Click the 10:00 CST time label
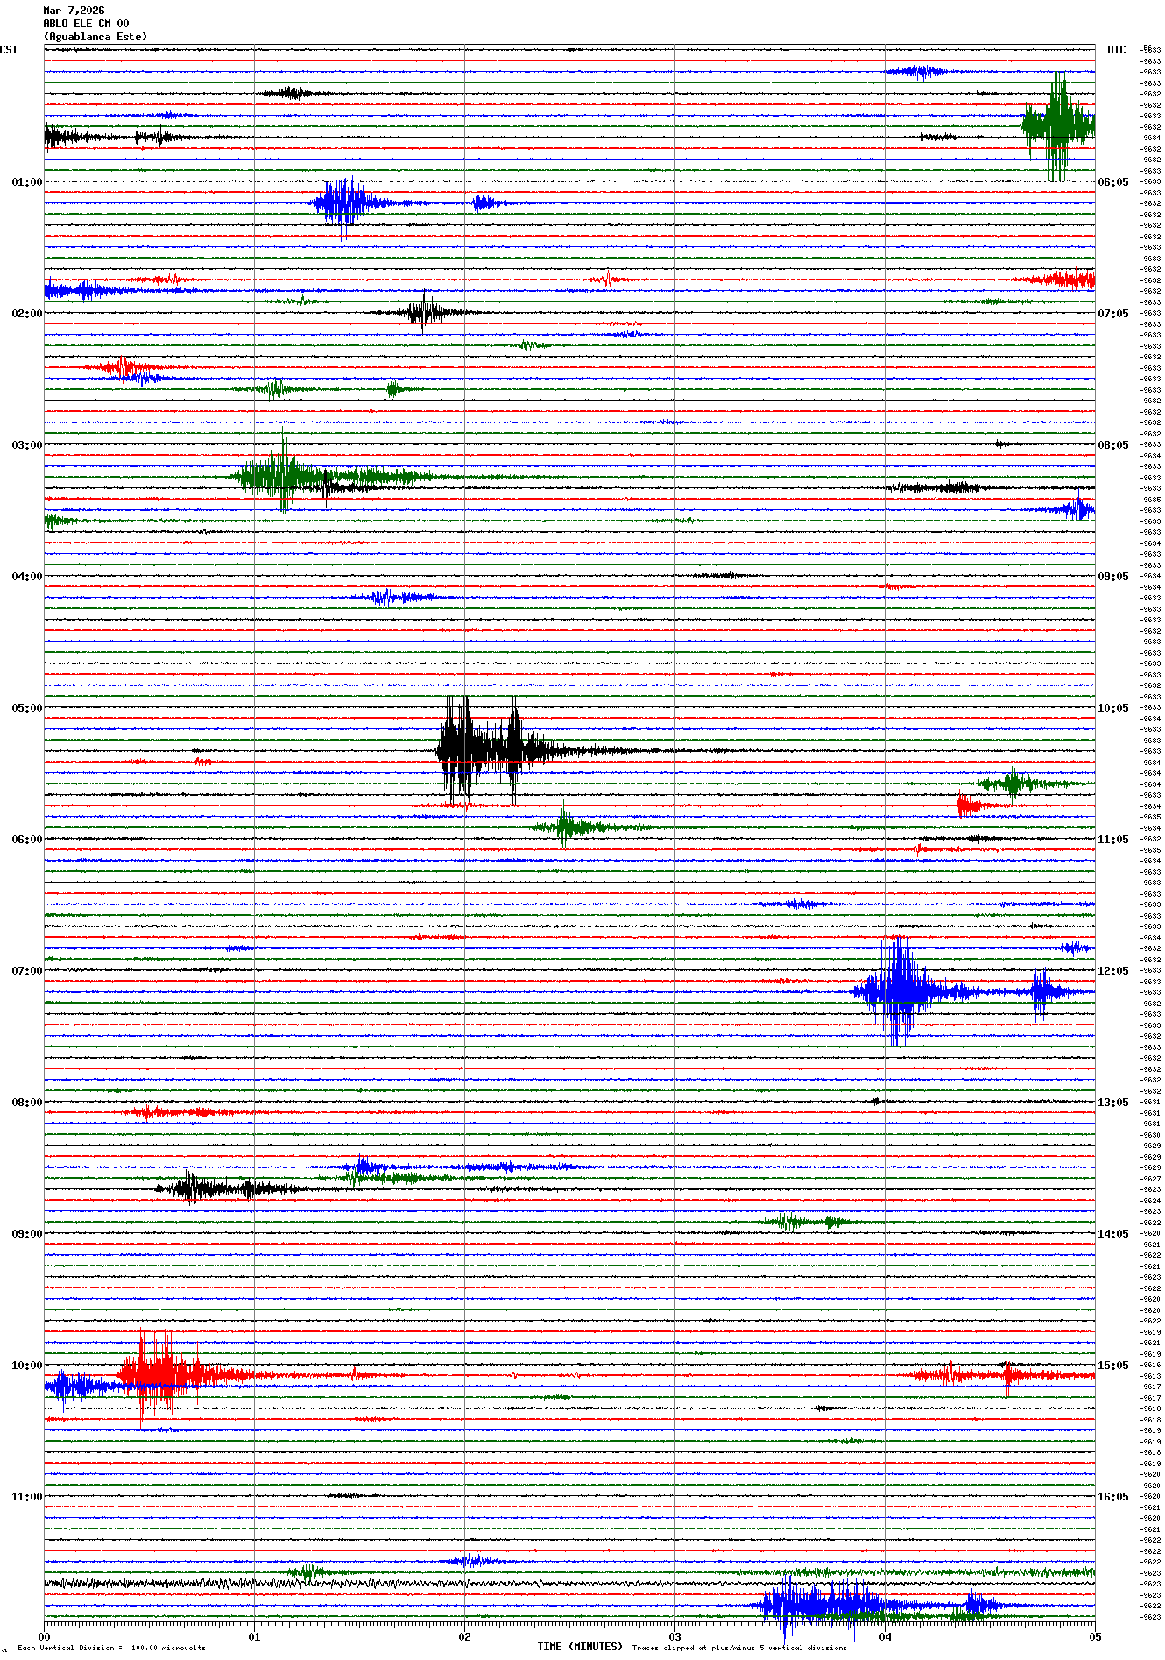The width and height of the screenshot is (1165, 1660). pos(26,1366)
